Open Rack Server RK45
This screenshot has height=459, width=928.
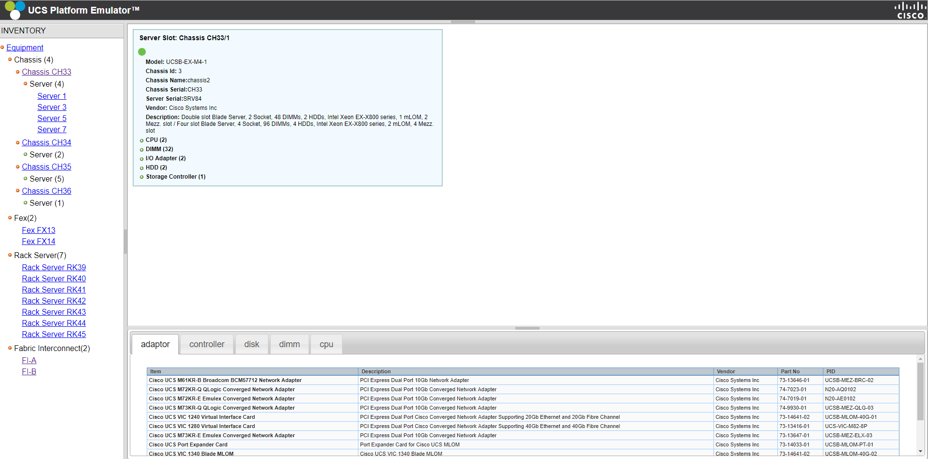click(x=54, y=334)
